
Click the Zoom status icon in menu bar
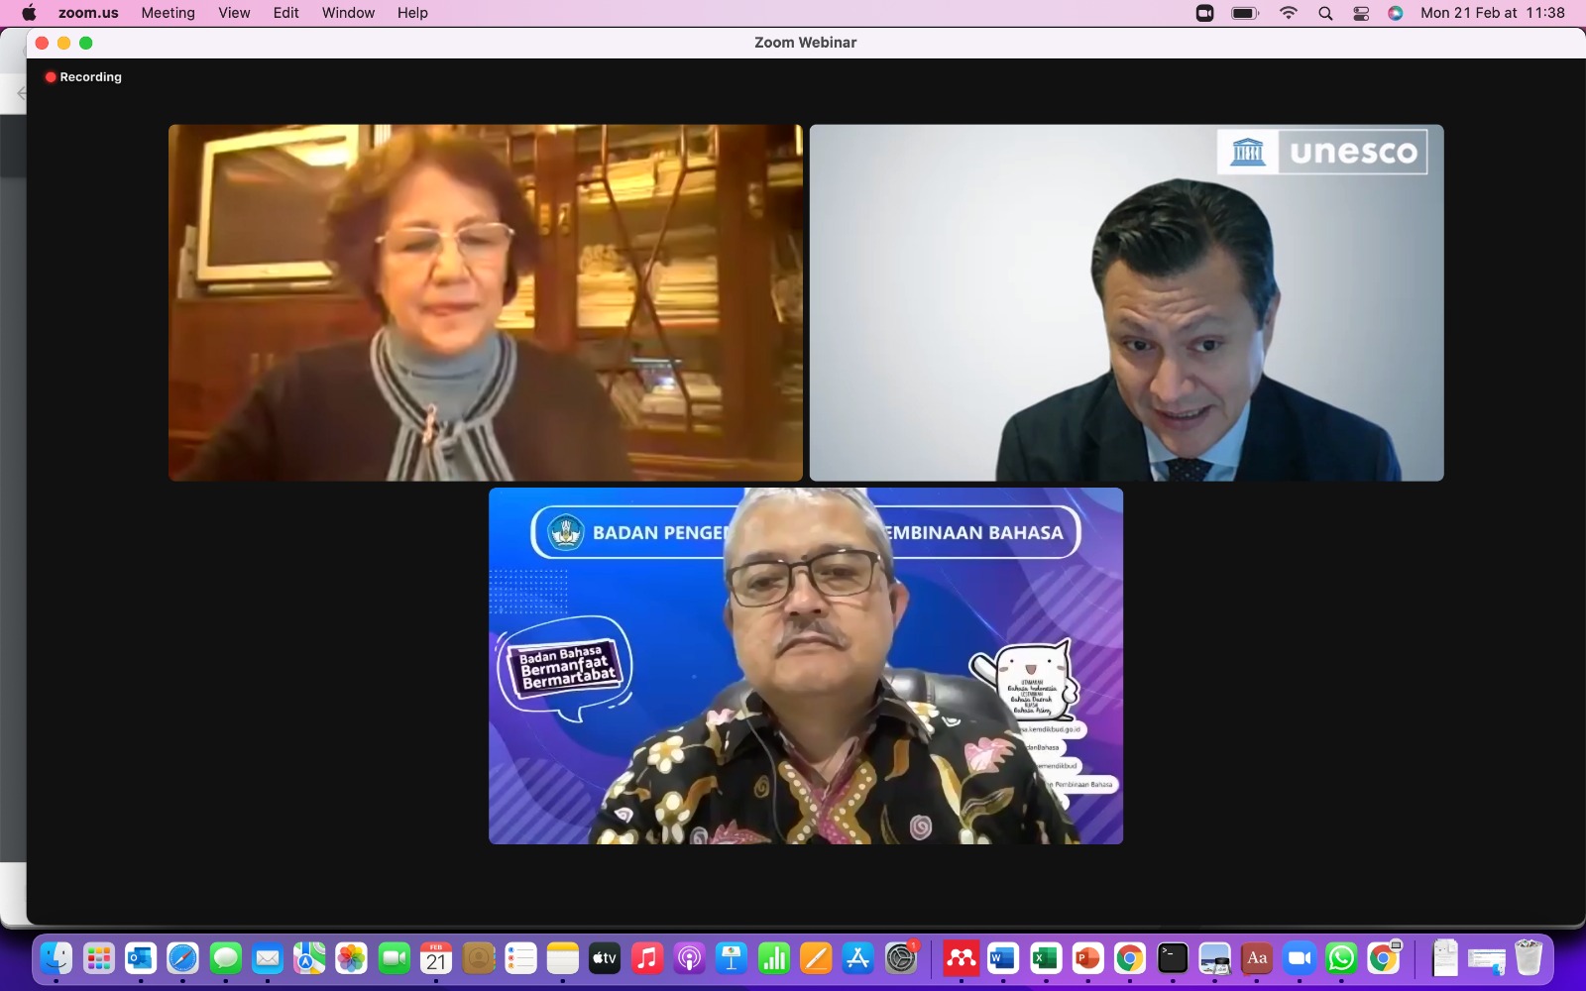coord(1204,13)
